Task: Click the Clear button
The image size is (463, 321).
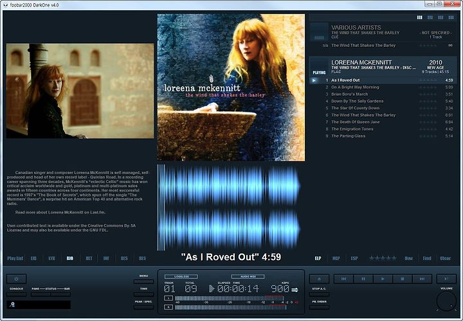Action: coord(445,258)
